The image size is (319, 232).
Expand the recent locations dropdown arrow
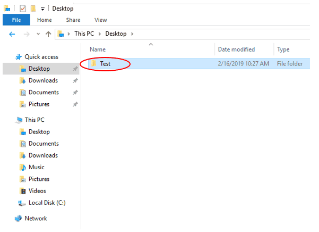click(38, 34)
